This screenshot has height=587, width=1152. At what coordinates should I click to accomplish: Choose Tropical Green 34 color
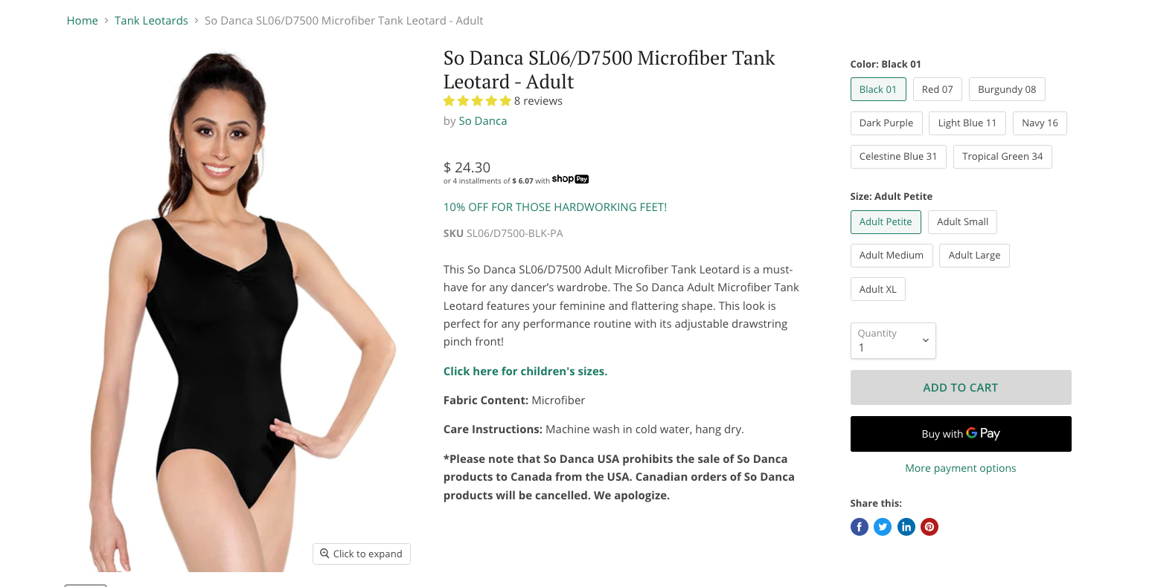1002,156
